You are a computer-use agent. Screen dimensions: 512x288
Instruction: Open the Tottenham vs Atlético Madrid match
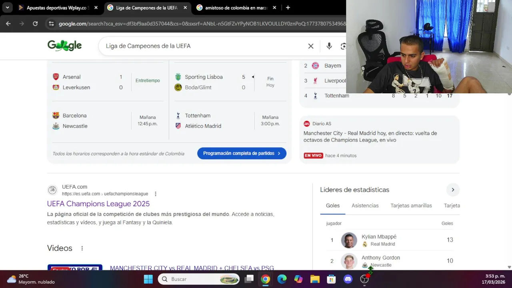[230, 121]
